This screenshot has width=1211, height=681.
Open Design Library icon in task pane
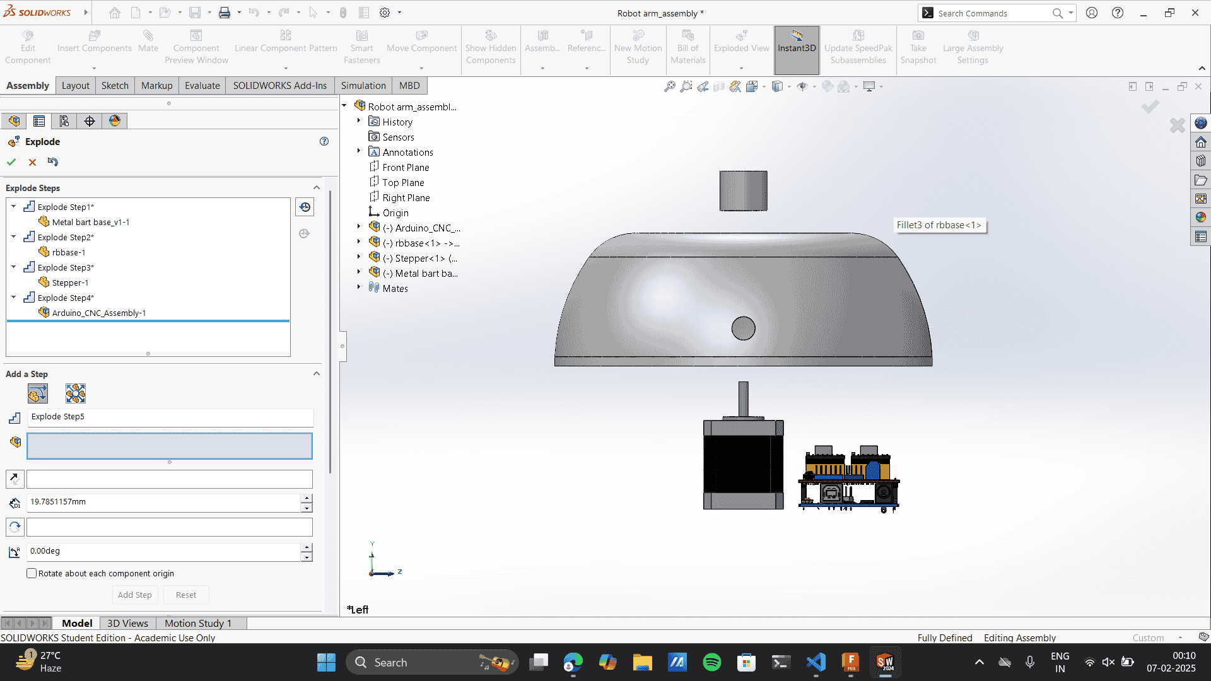pyautogui.click(x=1201, y=161)
